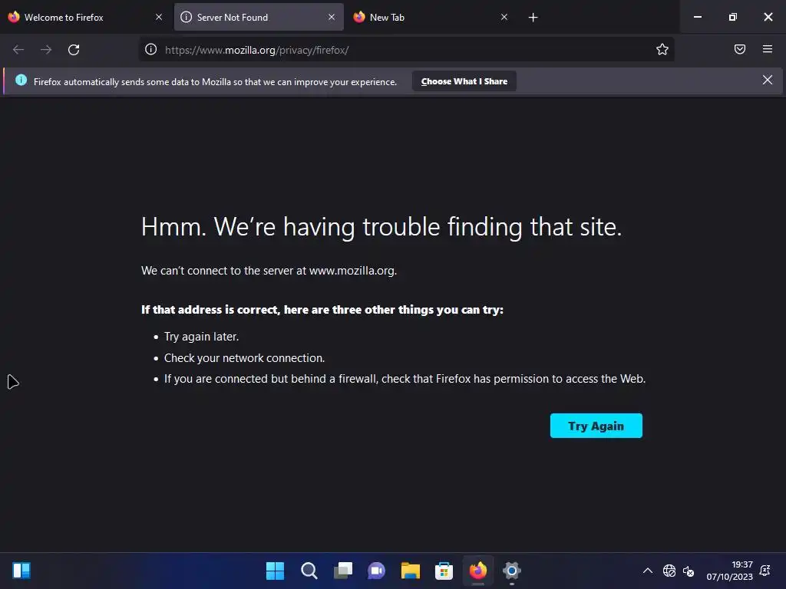Open a new tab with the plus button
Viewport: 786px width, 589px height.
533,18
